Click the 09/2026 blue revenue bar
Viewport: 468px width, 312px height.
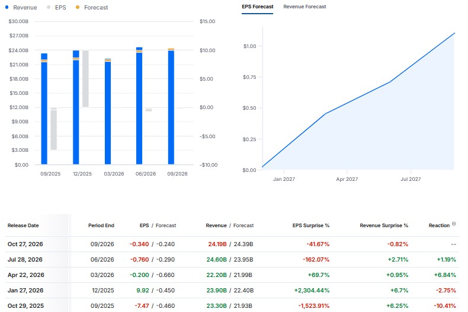(x=171, y=107)
